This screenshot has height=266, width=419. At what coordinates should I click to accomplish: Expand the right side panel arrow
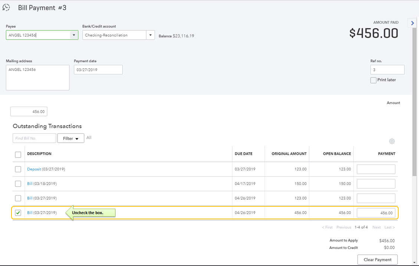(412, 23)
